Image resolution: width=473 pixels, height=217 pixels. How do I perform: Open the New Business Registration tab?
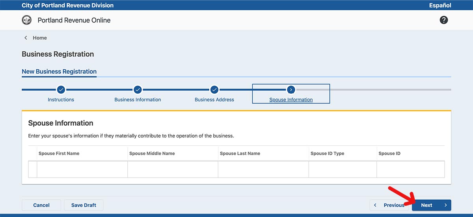point(59,71)
